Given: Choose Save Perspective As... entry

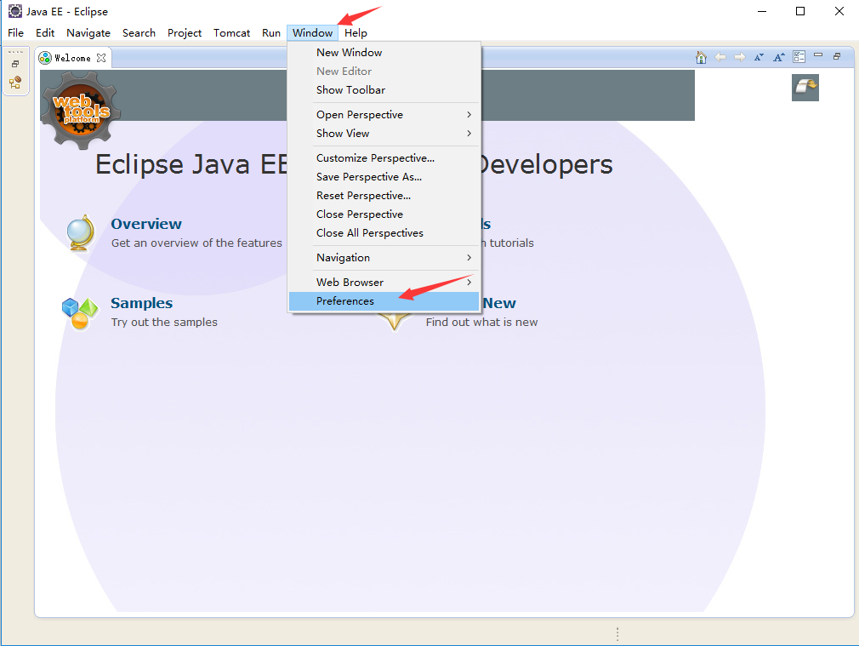Looking at the screenshot, I should click(384, 176).
